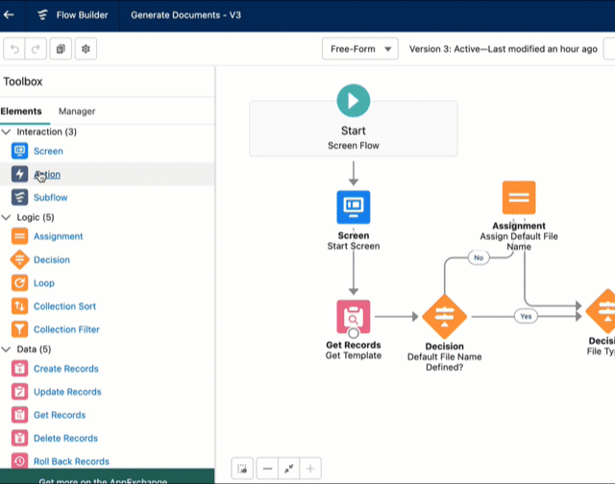Click the Collection Sort link
Image resolution: width=615 pixels, height=484 pixels.
(x=64, y=306)
